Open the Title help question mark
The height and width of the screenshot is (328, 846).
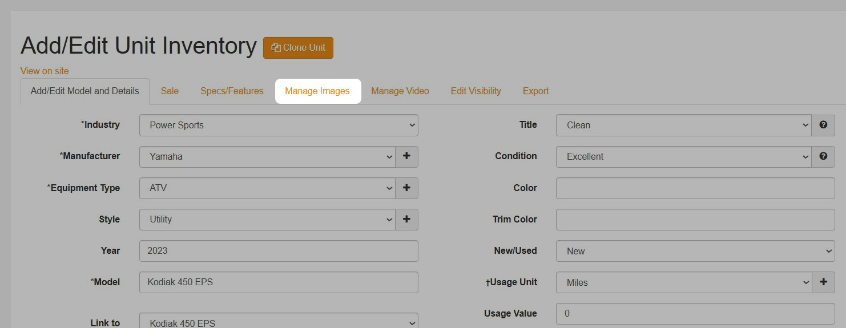point(823,125)
